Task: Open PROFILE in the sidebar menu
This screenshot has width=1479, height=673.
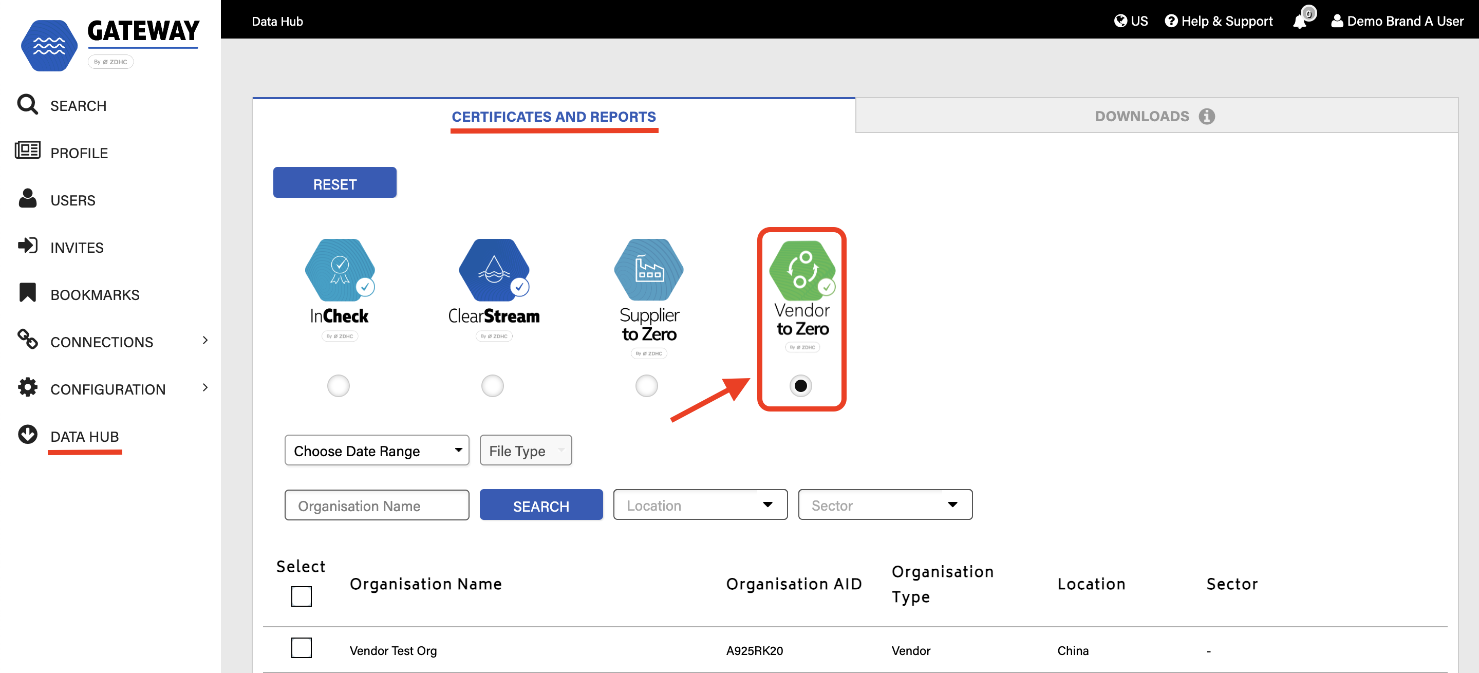Action: tap(79, 153)
